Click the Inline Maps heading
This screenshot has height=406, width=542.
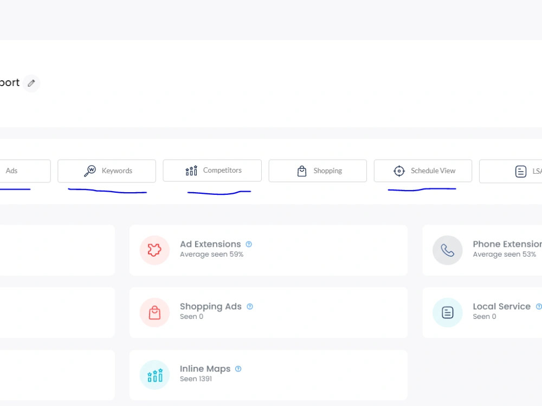(205, 369)
